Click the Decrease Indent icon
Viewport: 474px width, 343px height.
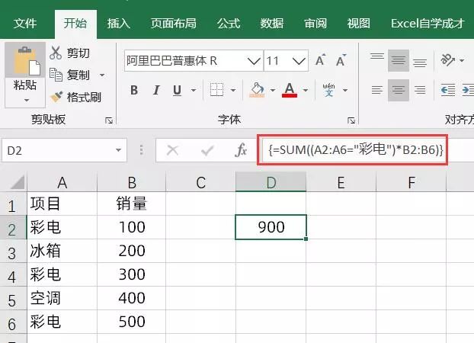[447, 90]
